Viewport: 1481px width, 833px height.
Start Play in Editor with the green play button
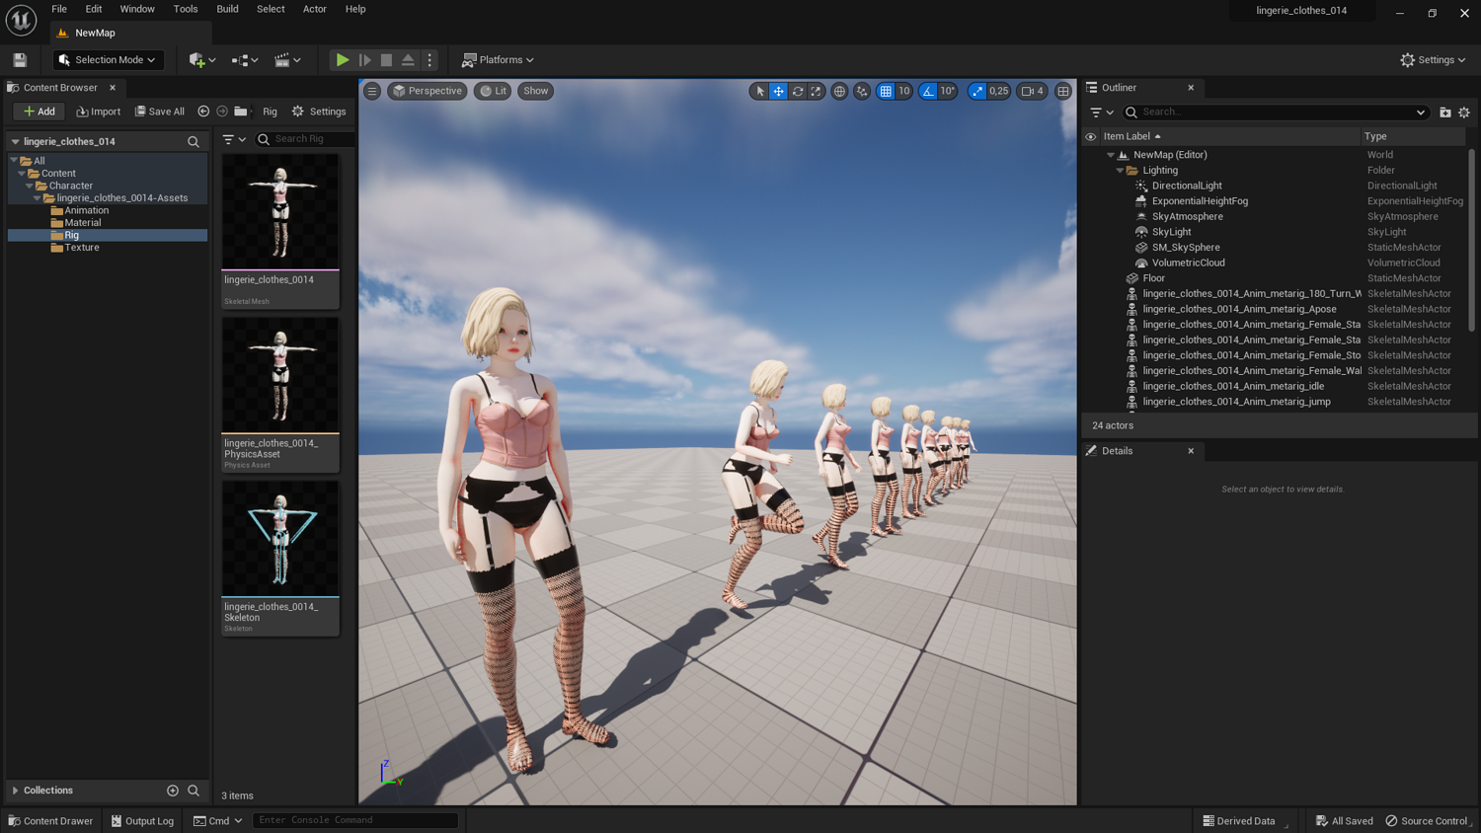click(x=342, y=60)
